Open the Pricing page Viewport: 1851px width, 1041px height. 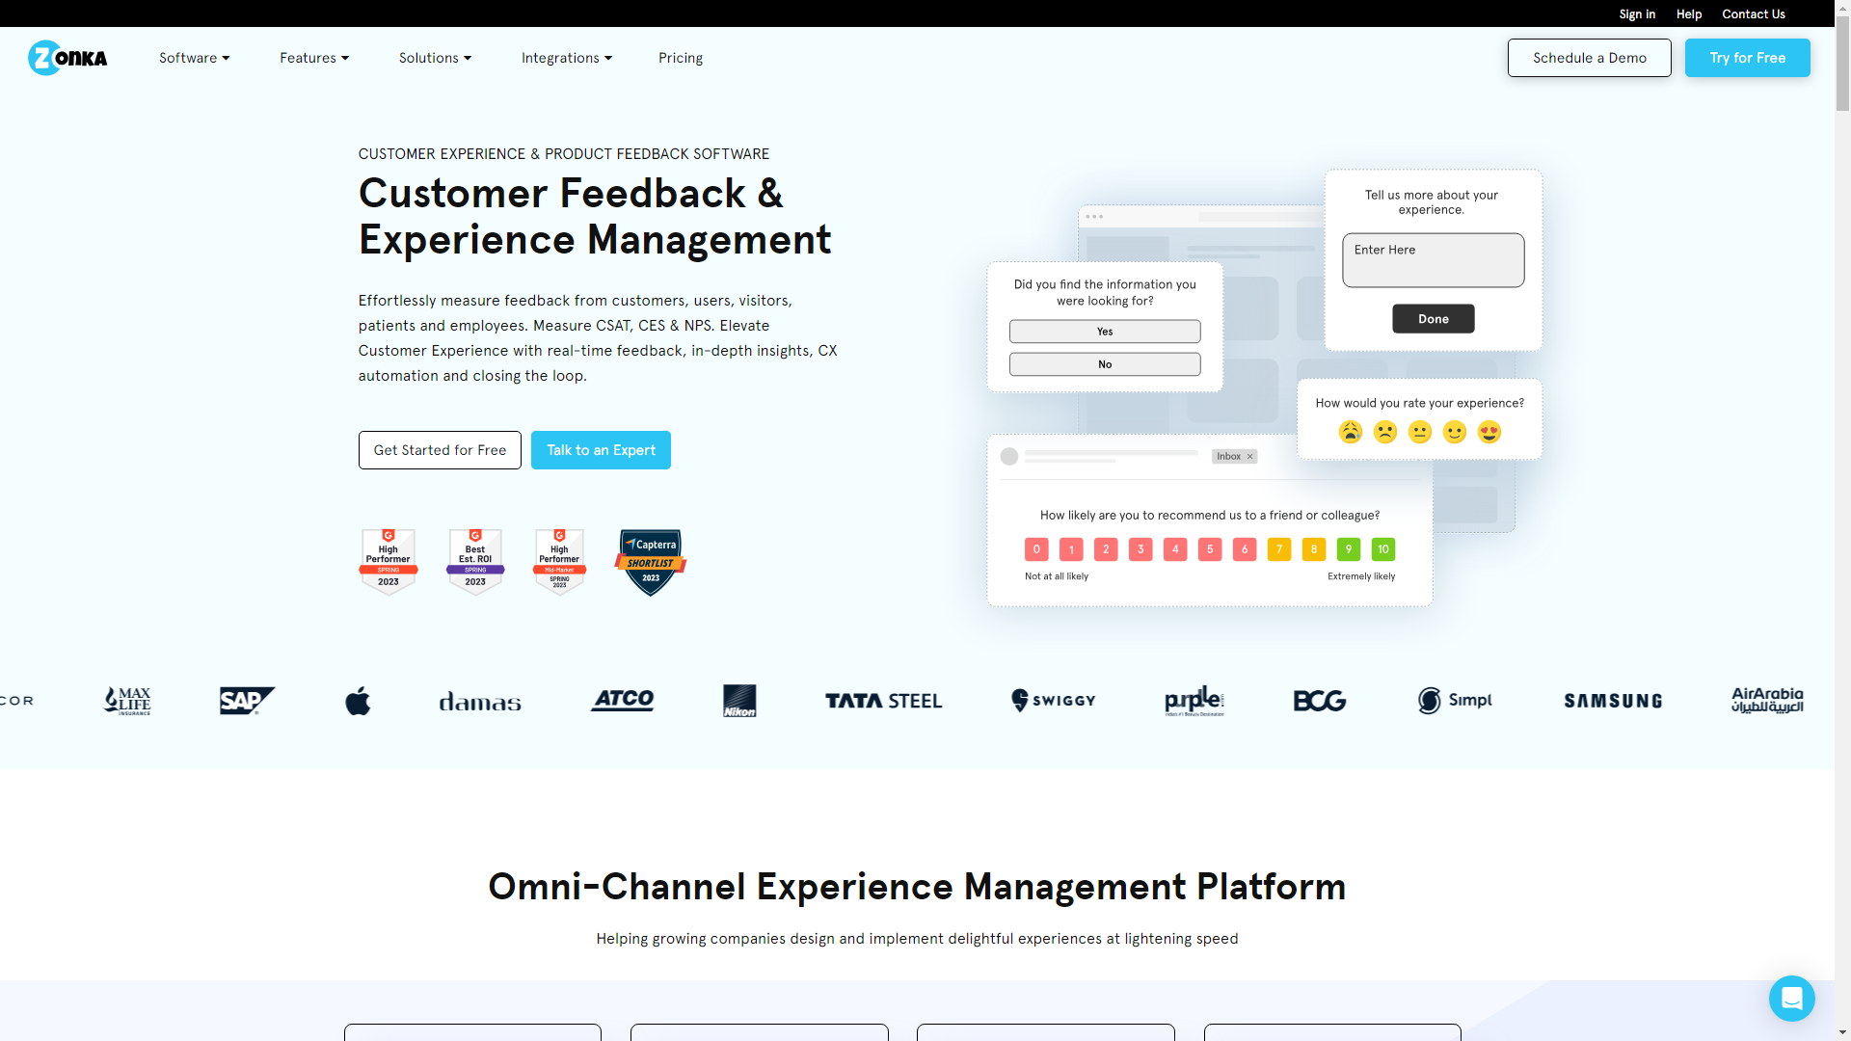point(681,58)
